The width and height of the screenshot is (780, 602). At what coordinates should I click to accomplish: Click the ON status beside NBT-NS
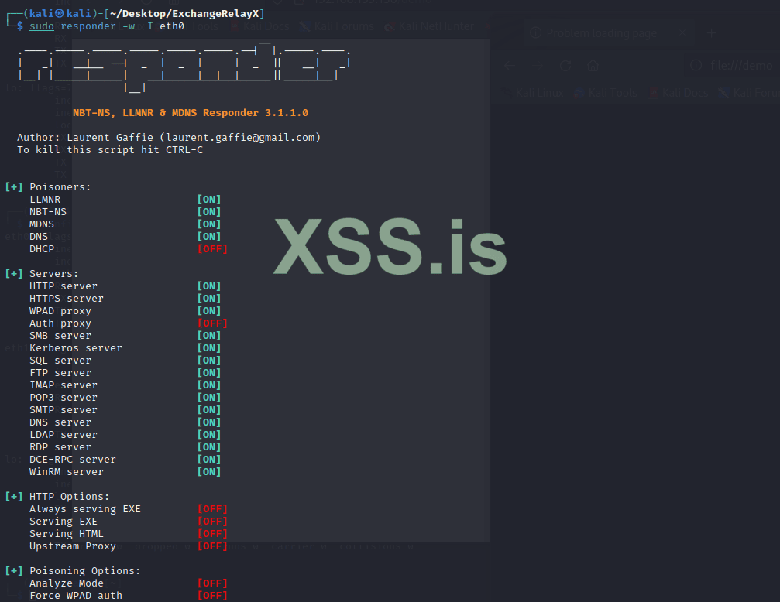point(209,212)
